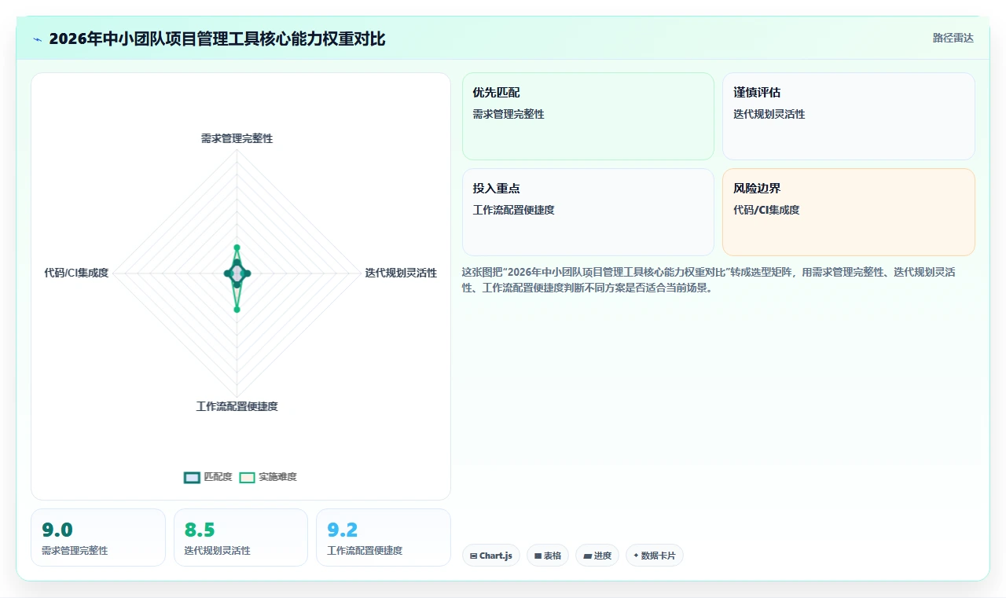Click 代码/CI集成度 text in 风险边界 card
This screenshot has width=1006, height=598.
[x=766, y=210]
